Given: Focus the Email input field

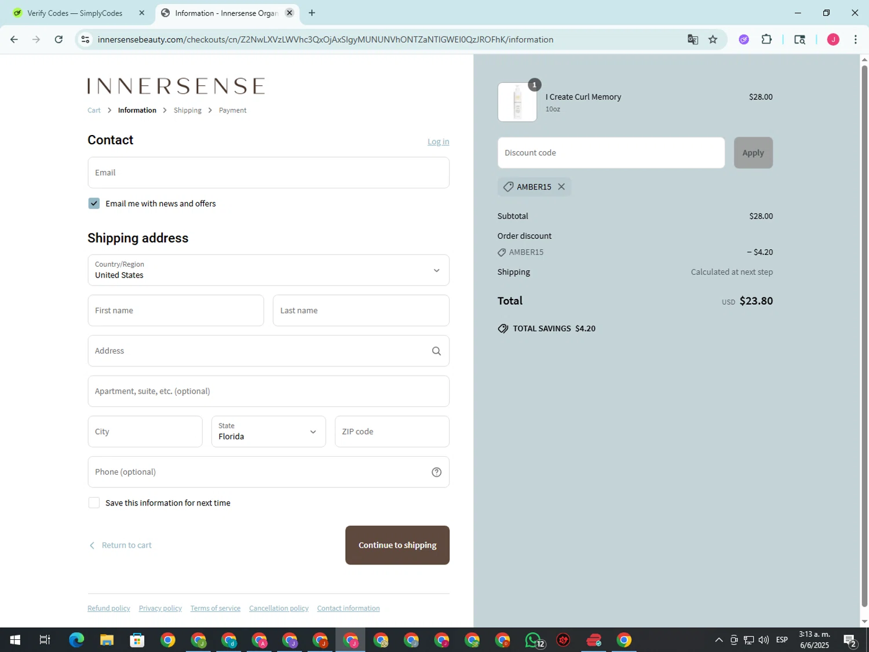Looking at the screenshot, I should click(268, 173).
